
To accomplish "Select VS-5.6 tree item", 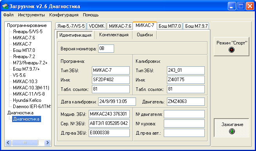I will coord(19,75).
